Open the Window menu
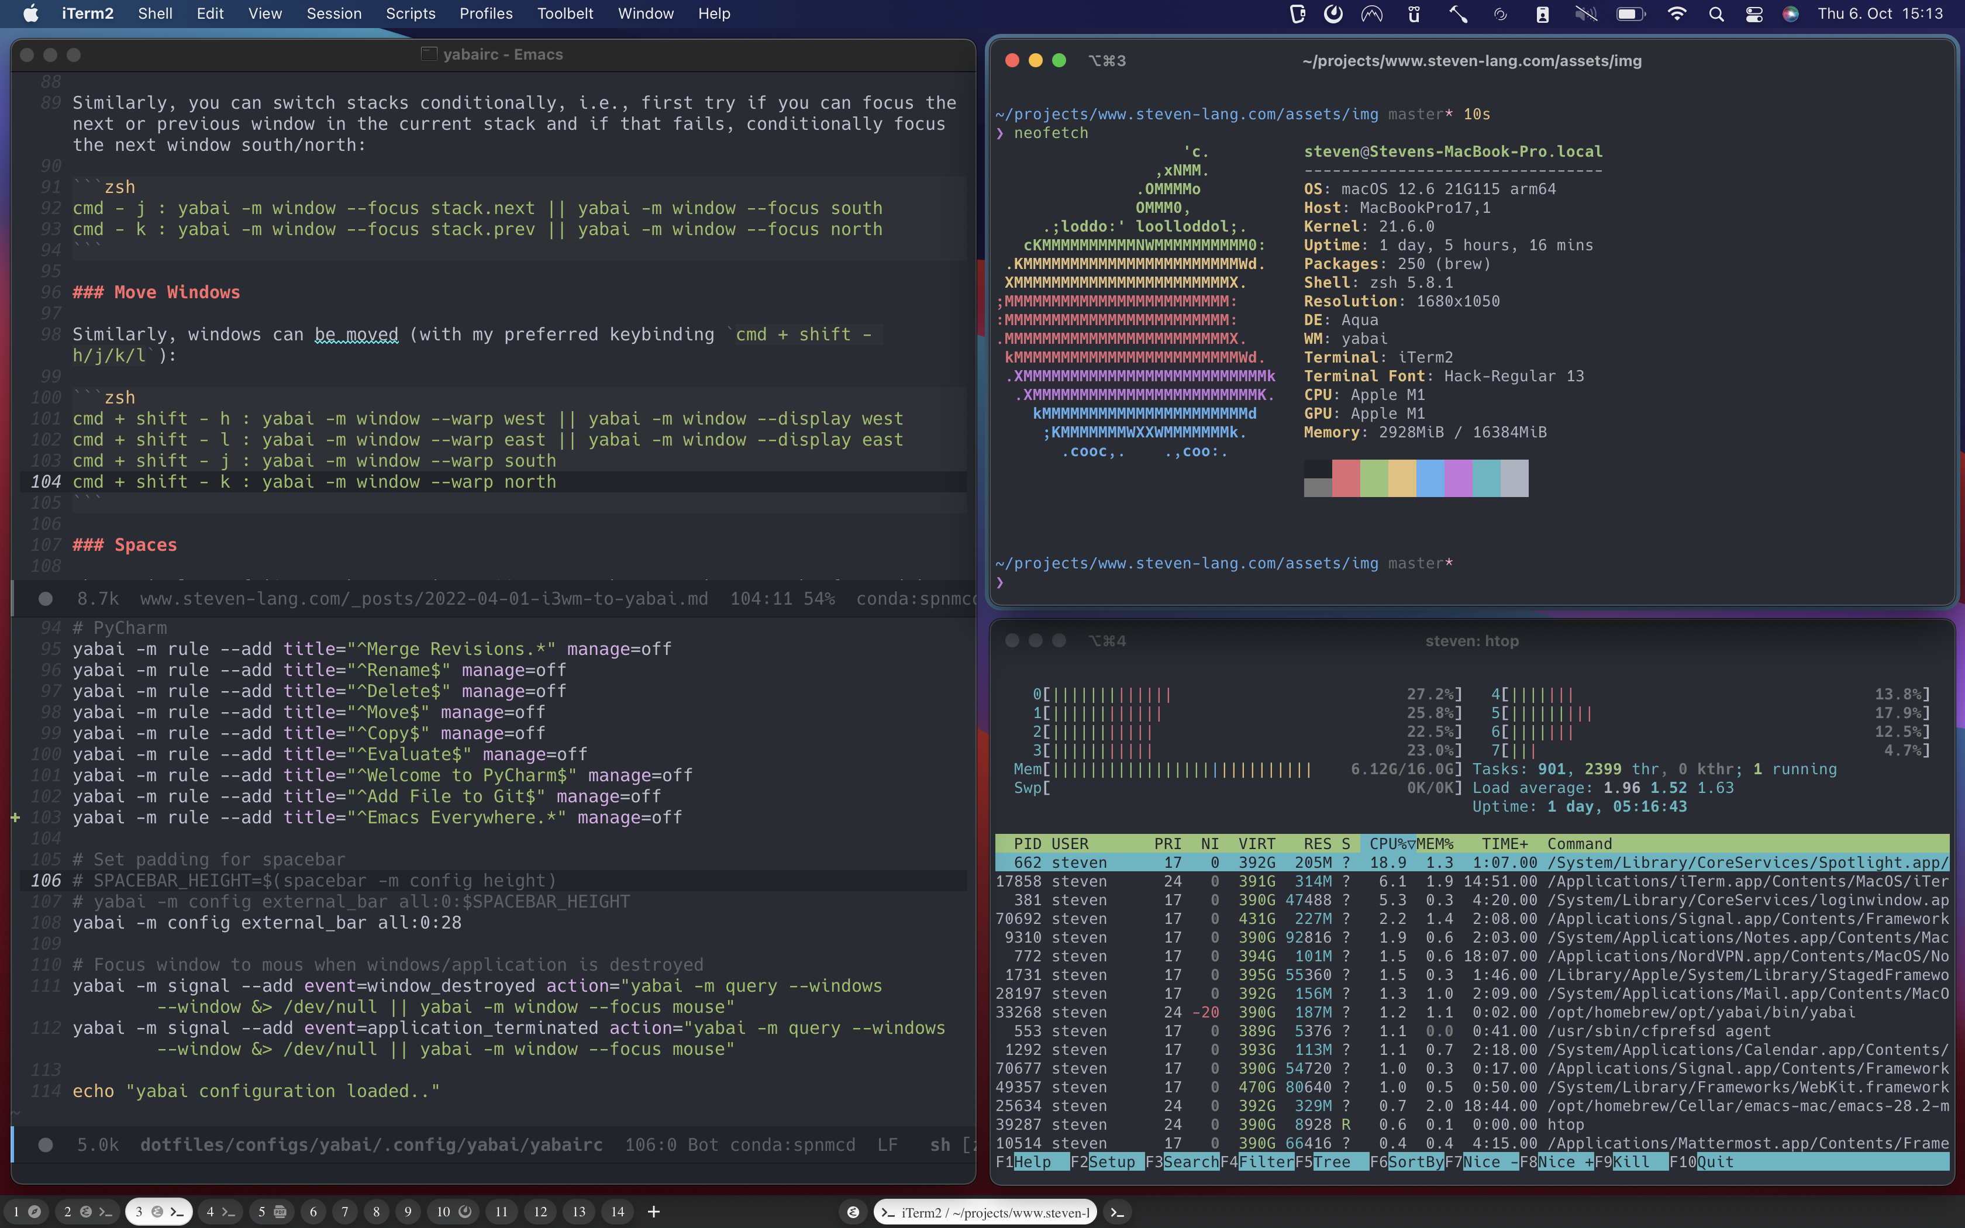Viewport: 1965px width, 1228px height. pyautogui.click(x=646, y=14)
